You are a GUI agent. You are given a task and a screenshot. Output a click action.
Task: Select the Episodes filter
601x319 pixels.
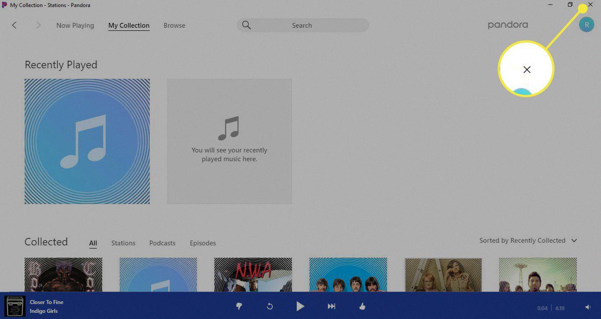(x=203, y=243)
